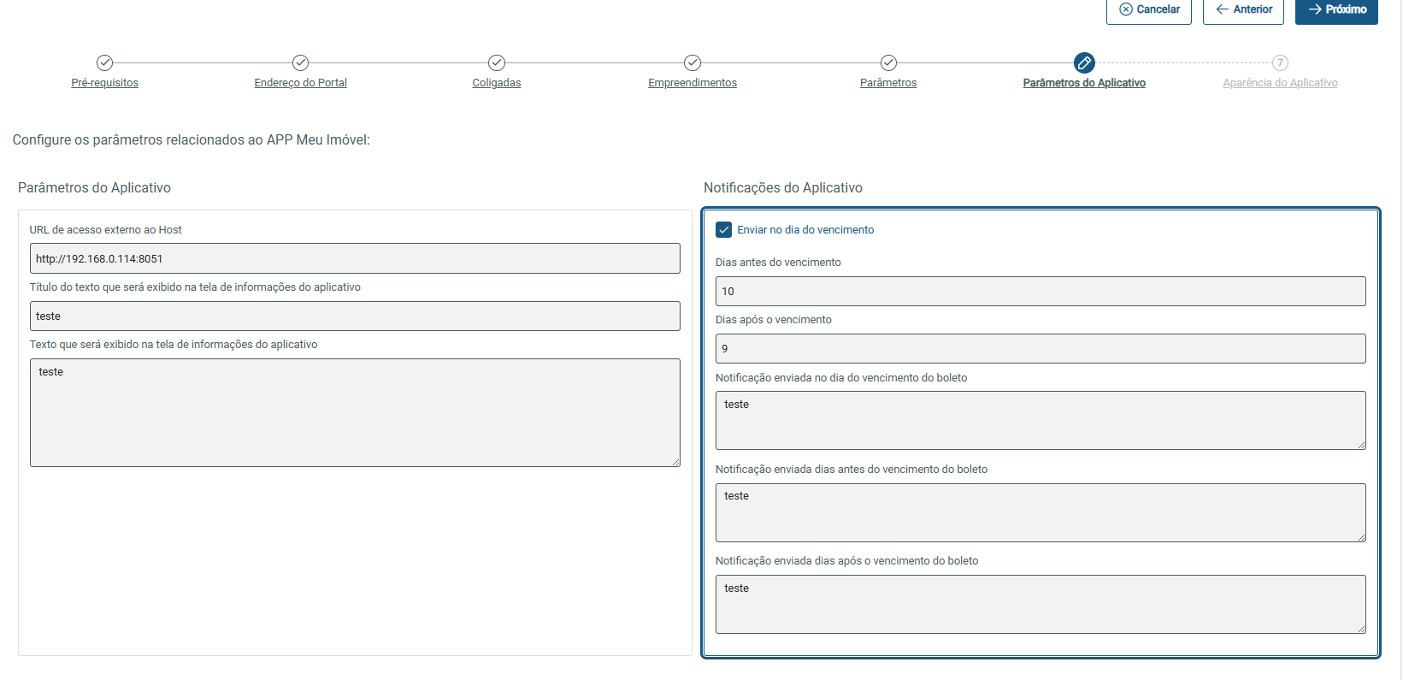Click the Parâmetros step checkmark icon
Image resolution: width=1403 pixels, height=680 pixels.
pyautogui.click(x=888, y=62)
